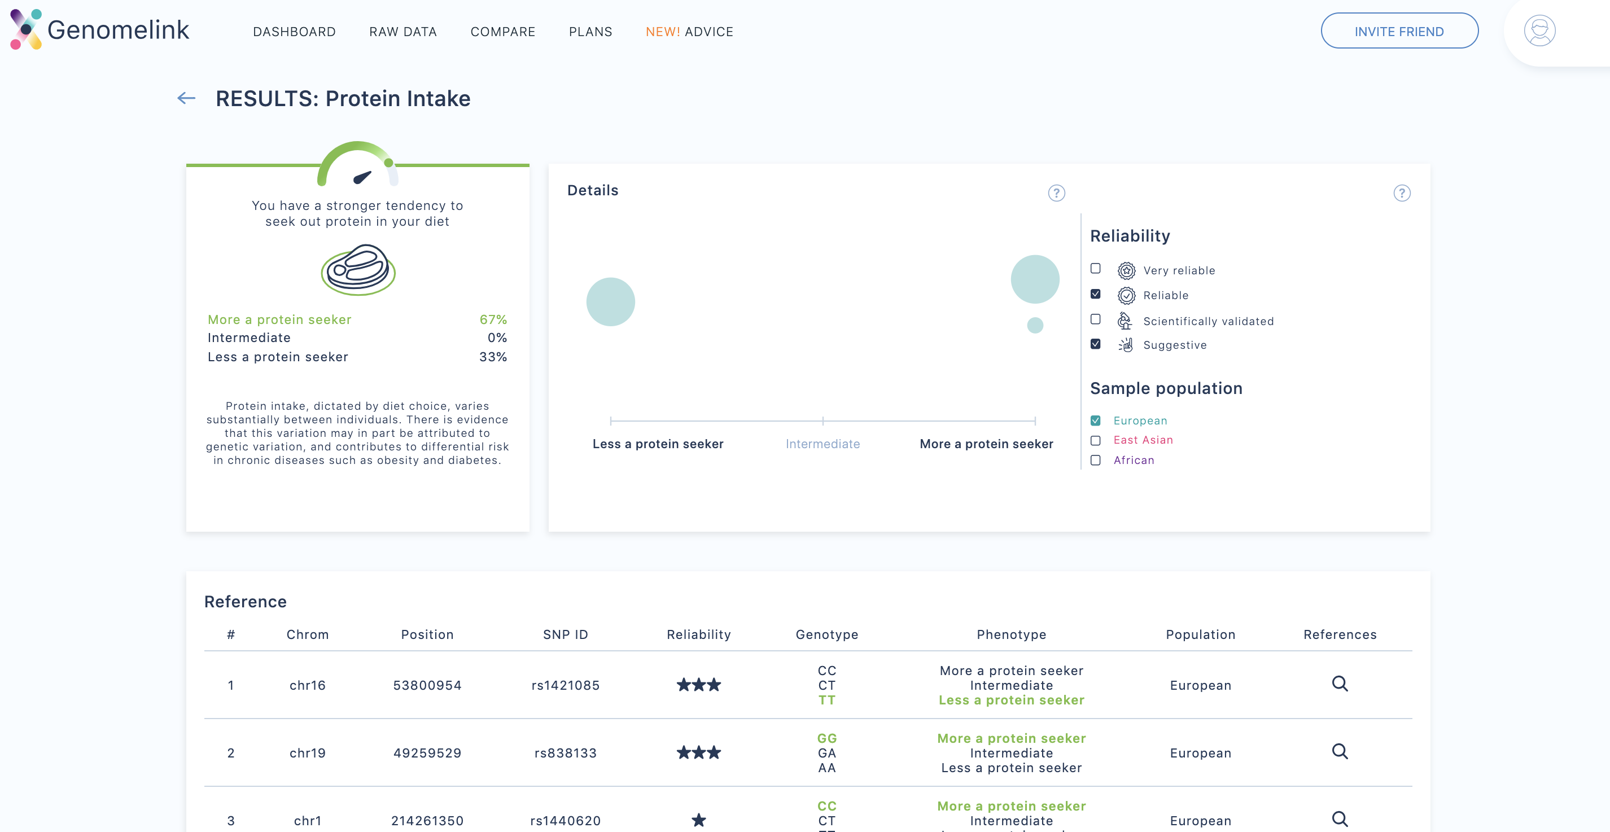The image size is (1610, 832).
Task: Click the Scientifically validated microscope icon
Action: click(1125, 321)
